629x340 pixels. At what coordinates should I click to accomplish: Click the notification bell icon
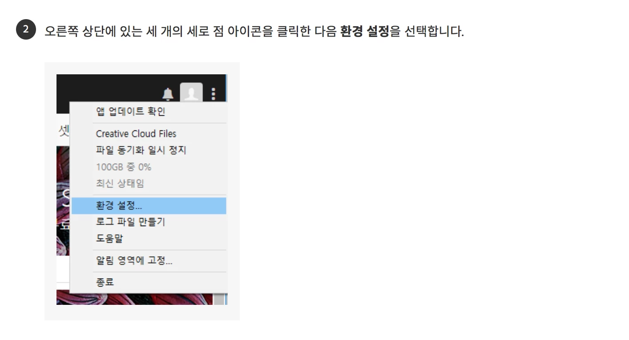pos(168,94)
